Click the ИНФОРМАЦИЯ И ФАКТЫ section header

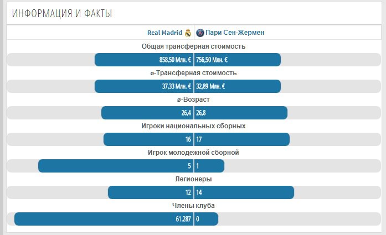point(62,13)
